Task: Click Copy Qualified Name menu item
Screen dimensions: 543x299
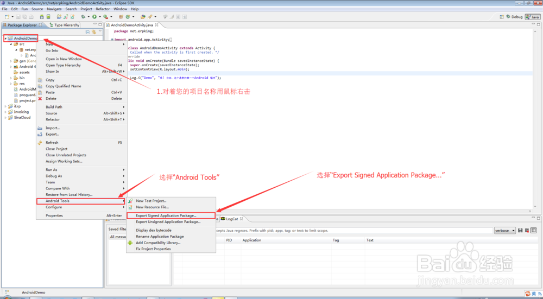Action: pos(81,86)
